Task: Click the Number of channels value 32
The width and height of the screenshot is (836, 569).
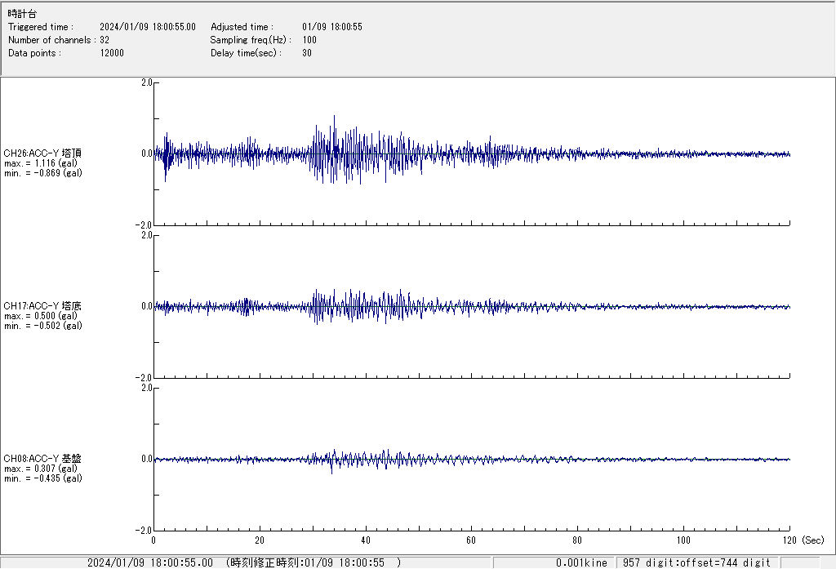Action: point(104,40)
